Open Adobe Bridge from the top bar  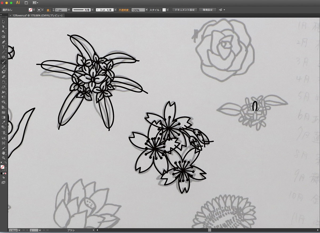(26, 2)
